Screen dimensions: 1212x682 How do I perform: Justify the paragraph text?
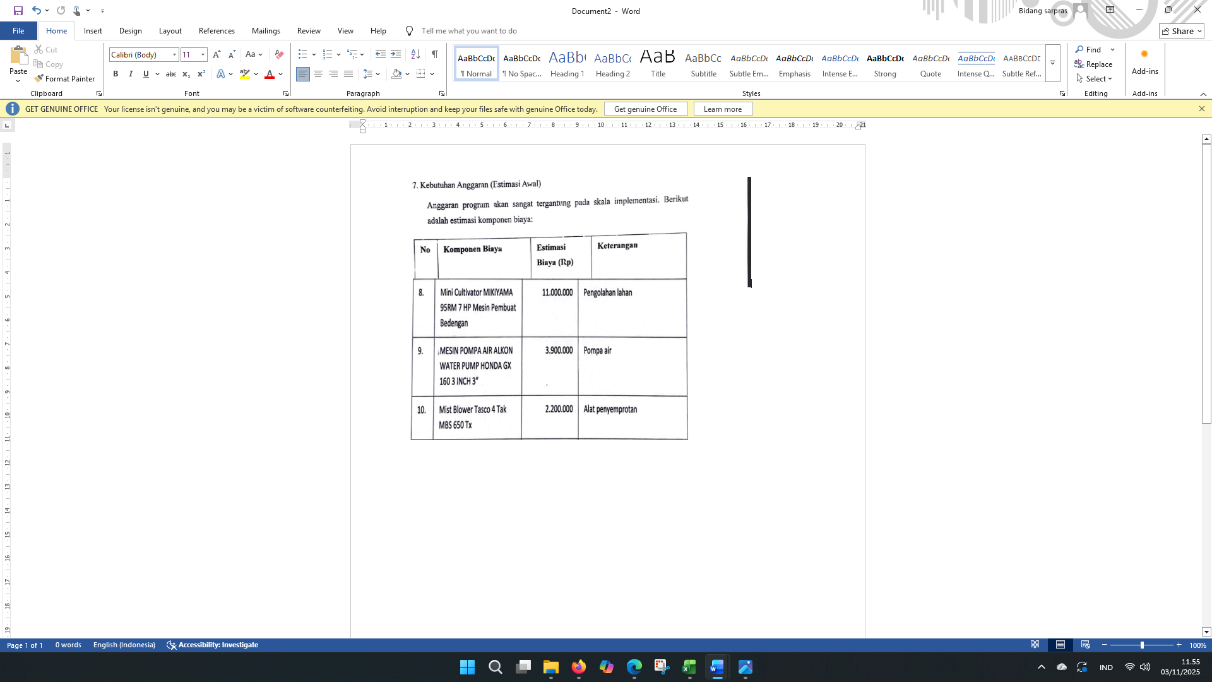pyautogui.click(x=348, y=75)
